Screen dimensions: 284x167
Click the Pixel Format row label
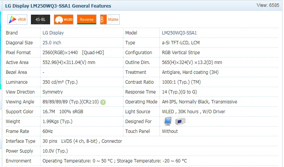18,52
